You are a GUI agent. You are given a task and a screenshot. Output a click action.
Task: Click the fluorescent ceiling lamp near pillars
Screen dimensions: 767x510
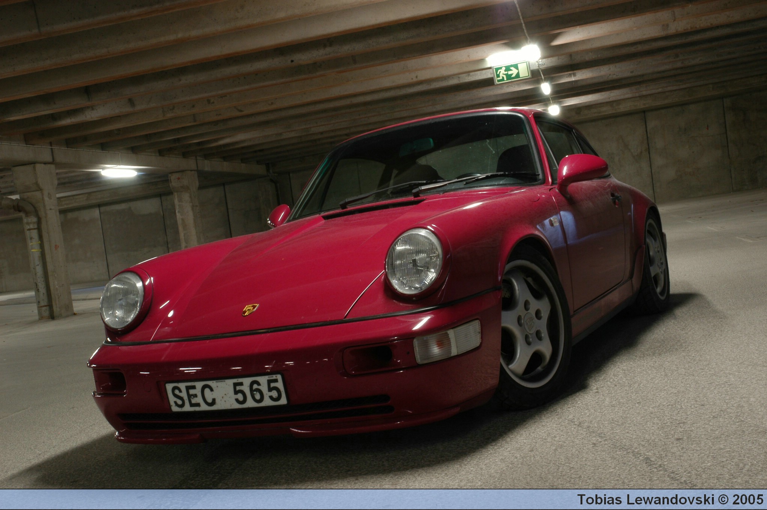pos(119,173)
